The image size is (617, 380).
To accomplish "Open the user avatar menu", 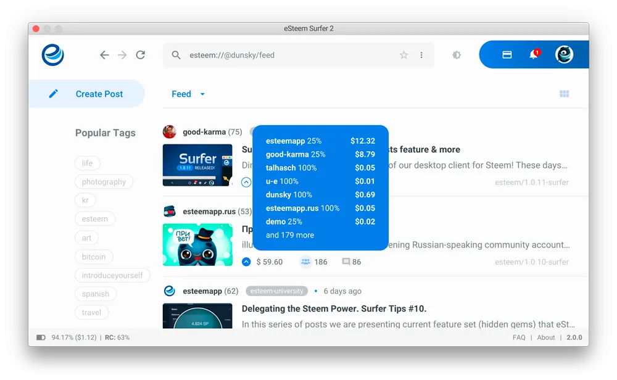I will [x=565, y=54].
